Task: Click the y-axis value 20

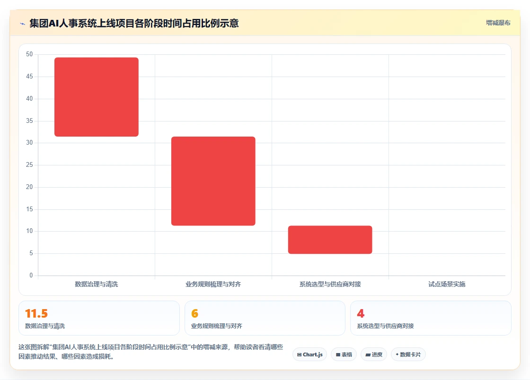Action: coord(29,187)
